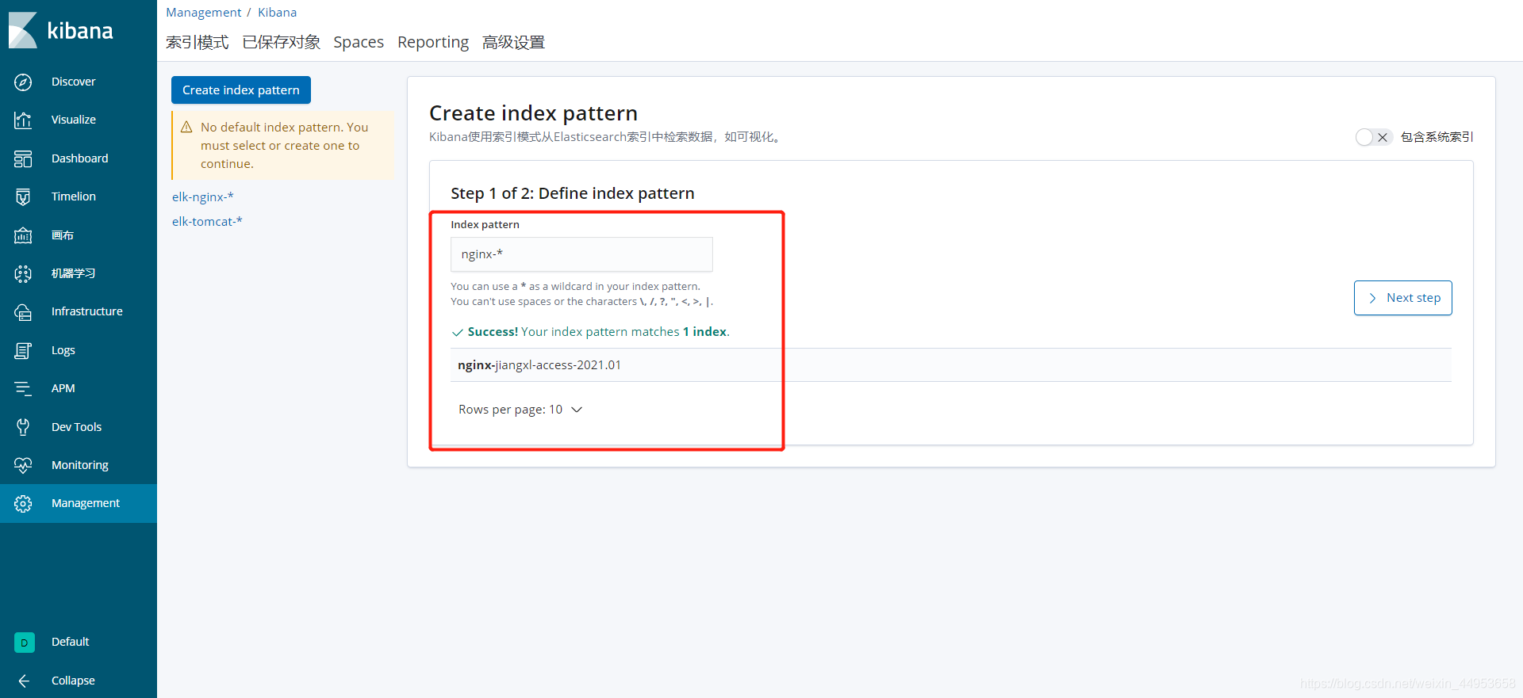
Task: Switch to the Spaces tab
Action: tap(359, 42)
